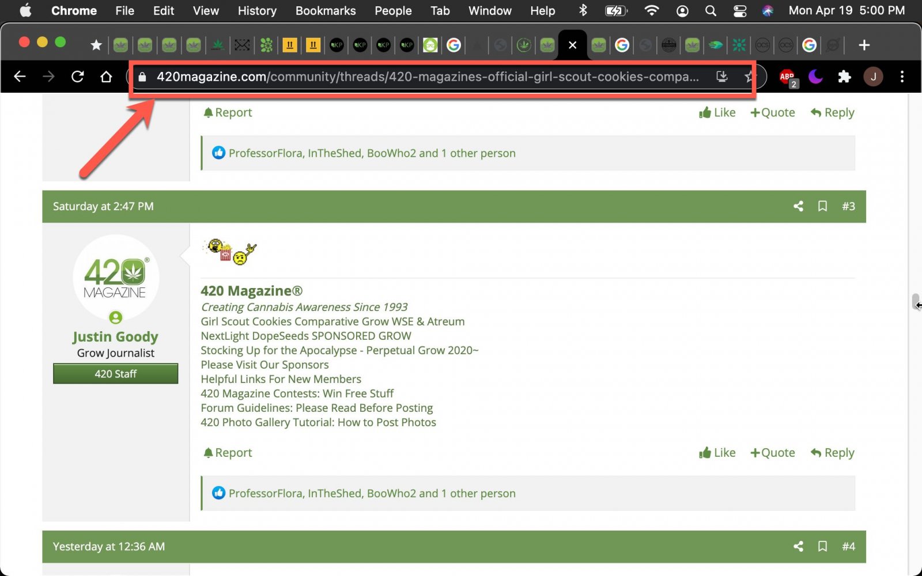Open Girl Scout Cookies Comparative Grow link
The image size is (922, 576).
pos(332,321)
